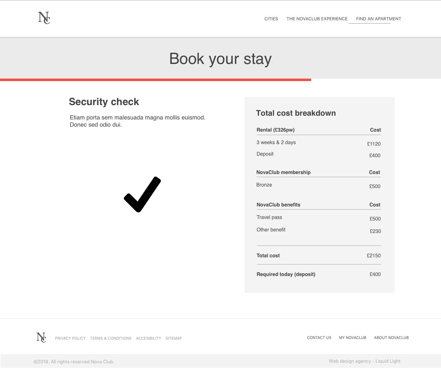
Task: Follow the Web design agency Liquid Light link
Action: (x=364, y=361)
